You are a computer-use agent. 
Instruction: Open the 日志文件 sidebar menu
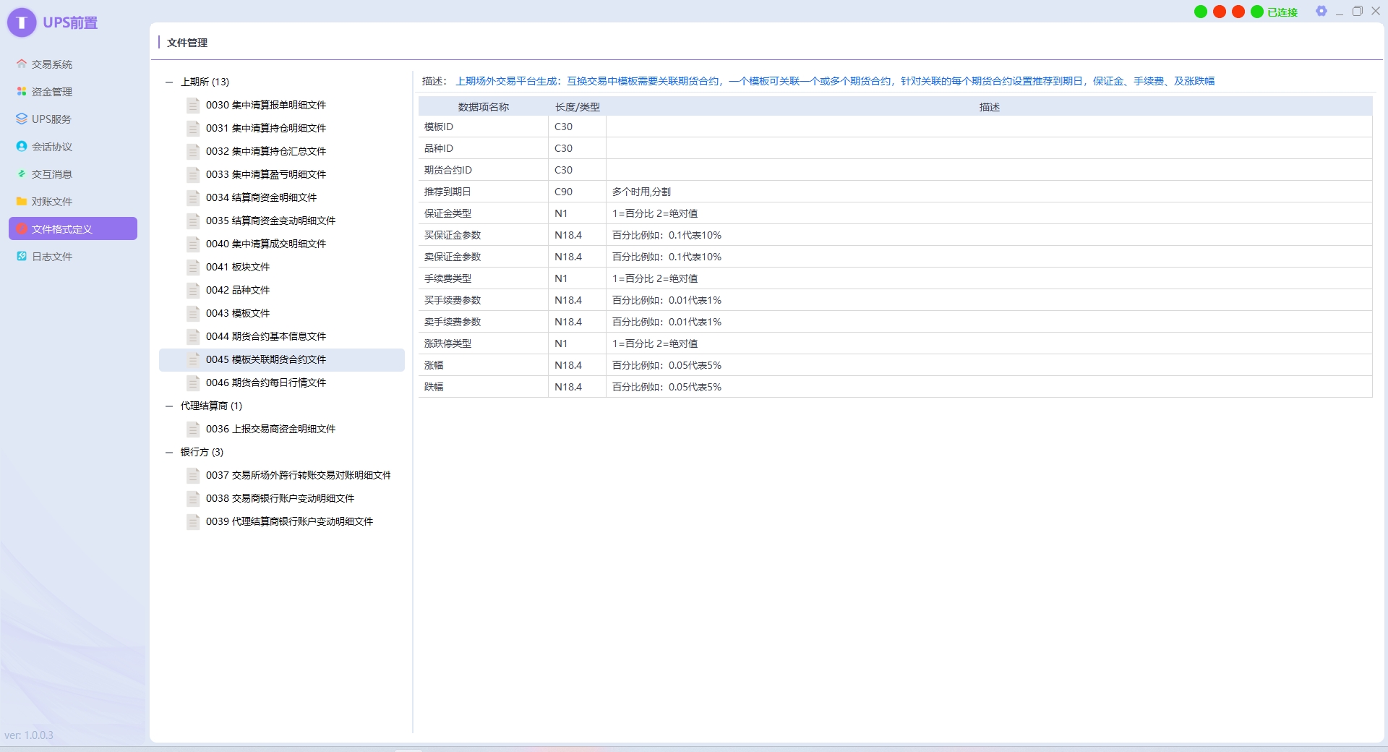(73, 256)
